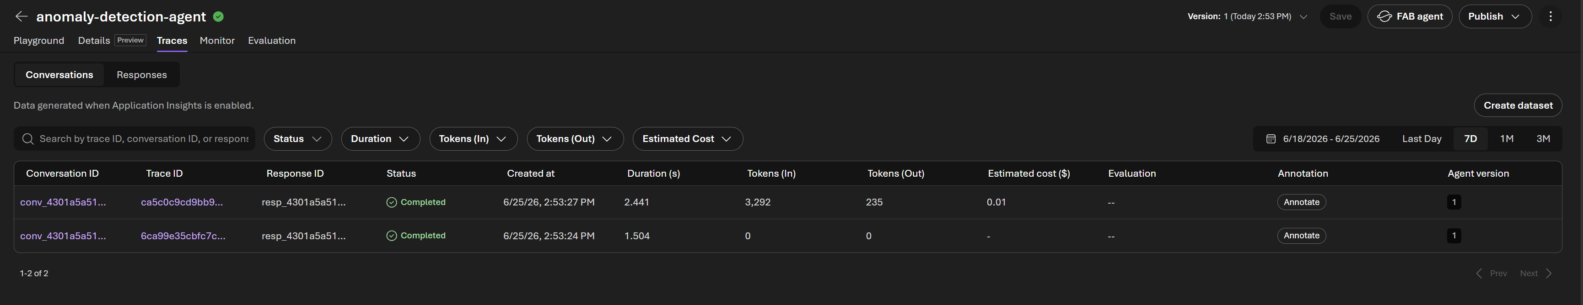Open the Duration filter dropdown

[380, 139]
